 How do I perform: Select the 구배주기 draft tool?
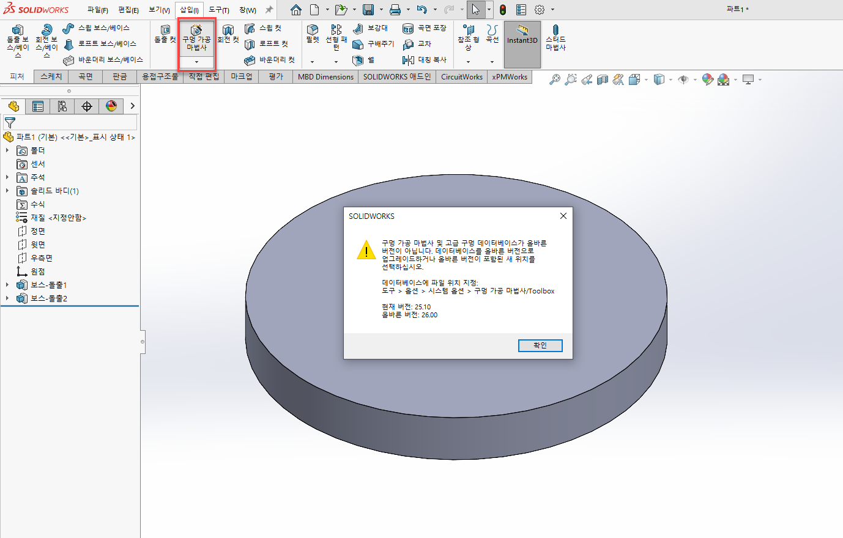[374, 44]
